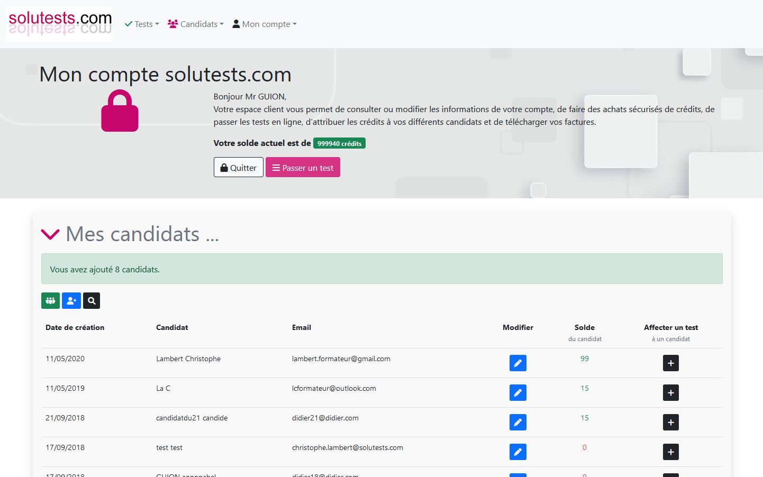The width and height of the screenshot is (763, 477).
Task: Edit candidate La C with pencil icon
Action: pyautogui.click(x=517, y=393)
